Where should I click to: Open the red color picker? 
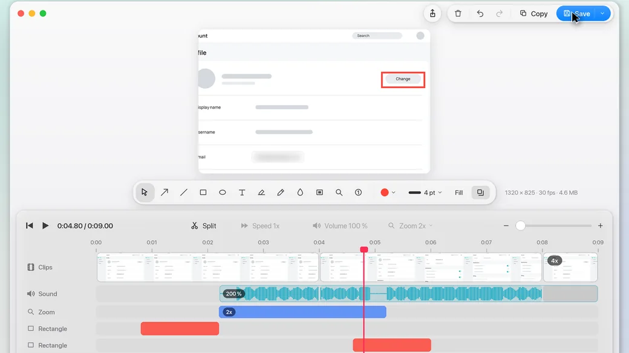[x=388, y=192]
